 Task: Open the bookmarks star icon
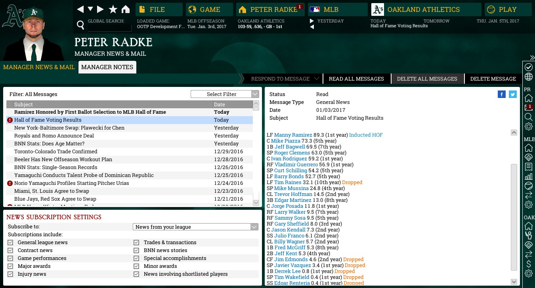(113, 9)
